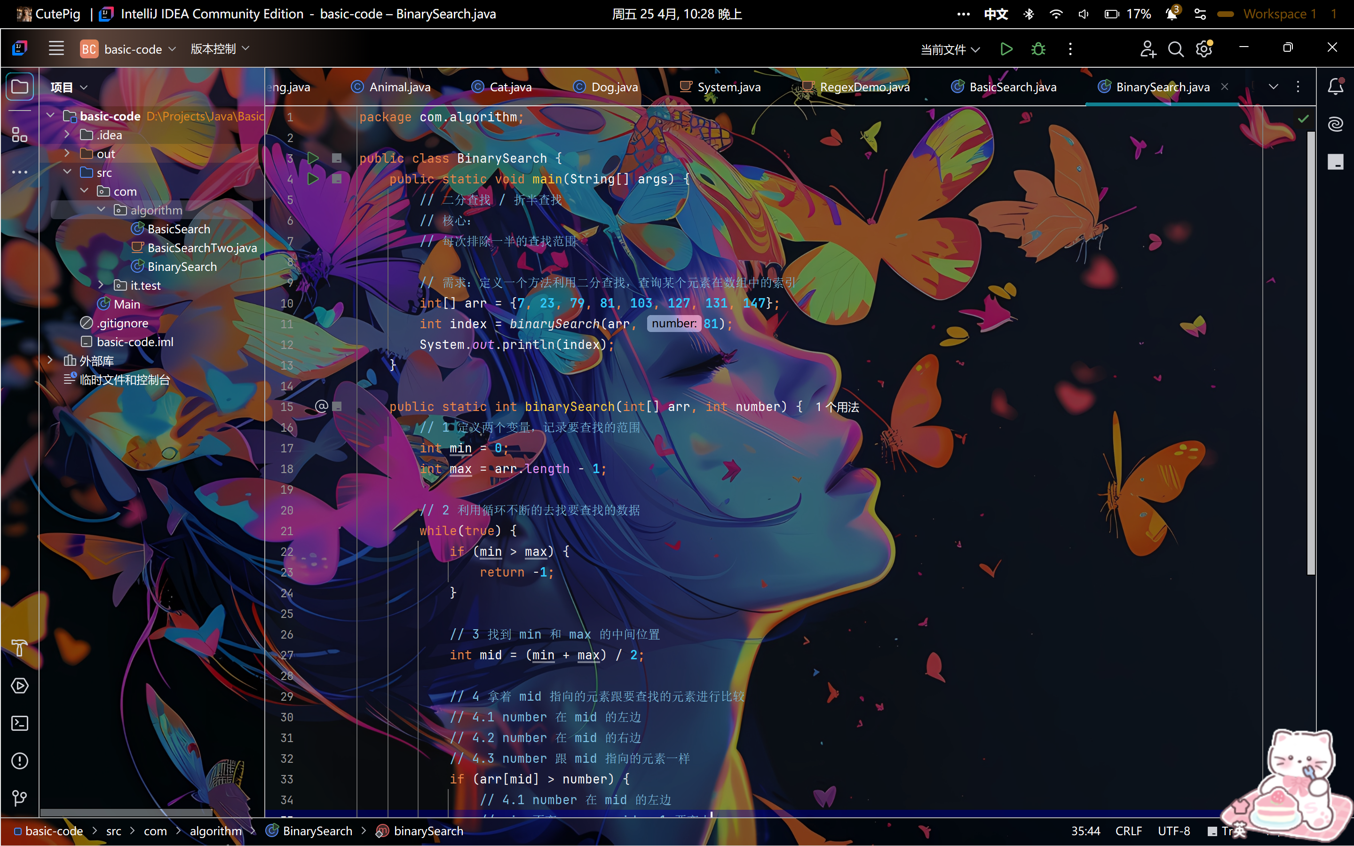This screenshot has height=846, width=1354.
Task: Click the '1 个用法' usages hint
Action: click(837, 407)
